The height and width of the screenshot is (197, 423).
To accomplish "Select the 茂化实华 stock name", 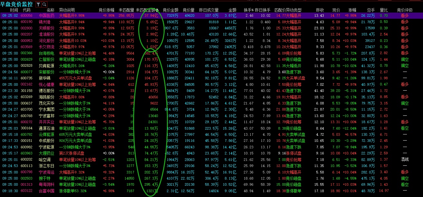I will point(47,103).
